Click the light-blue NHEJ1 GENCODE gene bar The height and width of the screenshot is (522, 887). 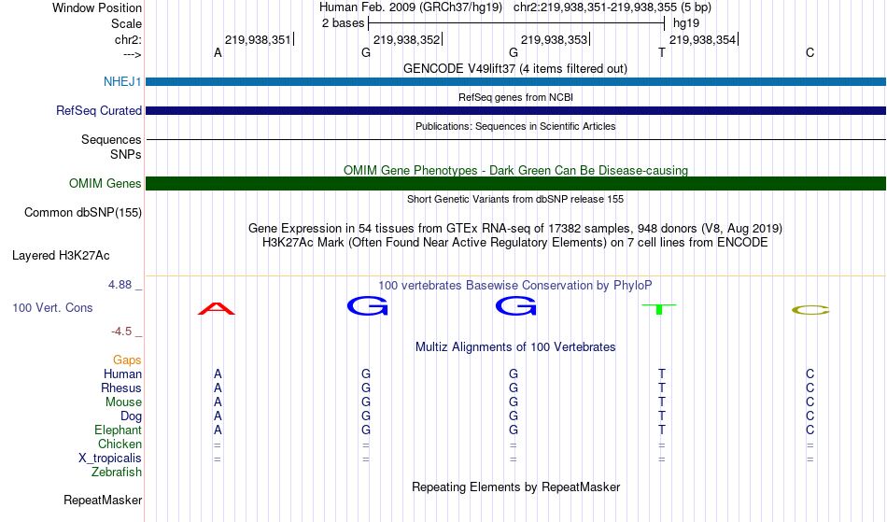[516, 81]
